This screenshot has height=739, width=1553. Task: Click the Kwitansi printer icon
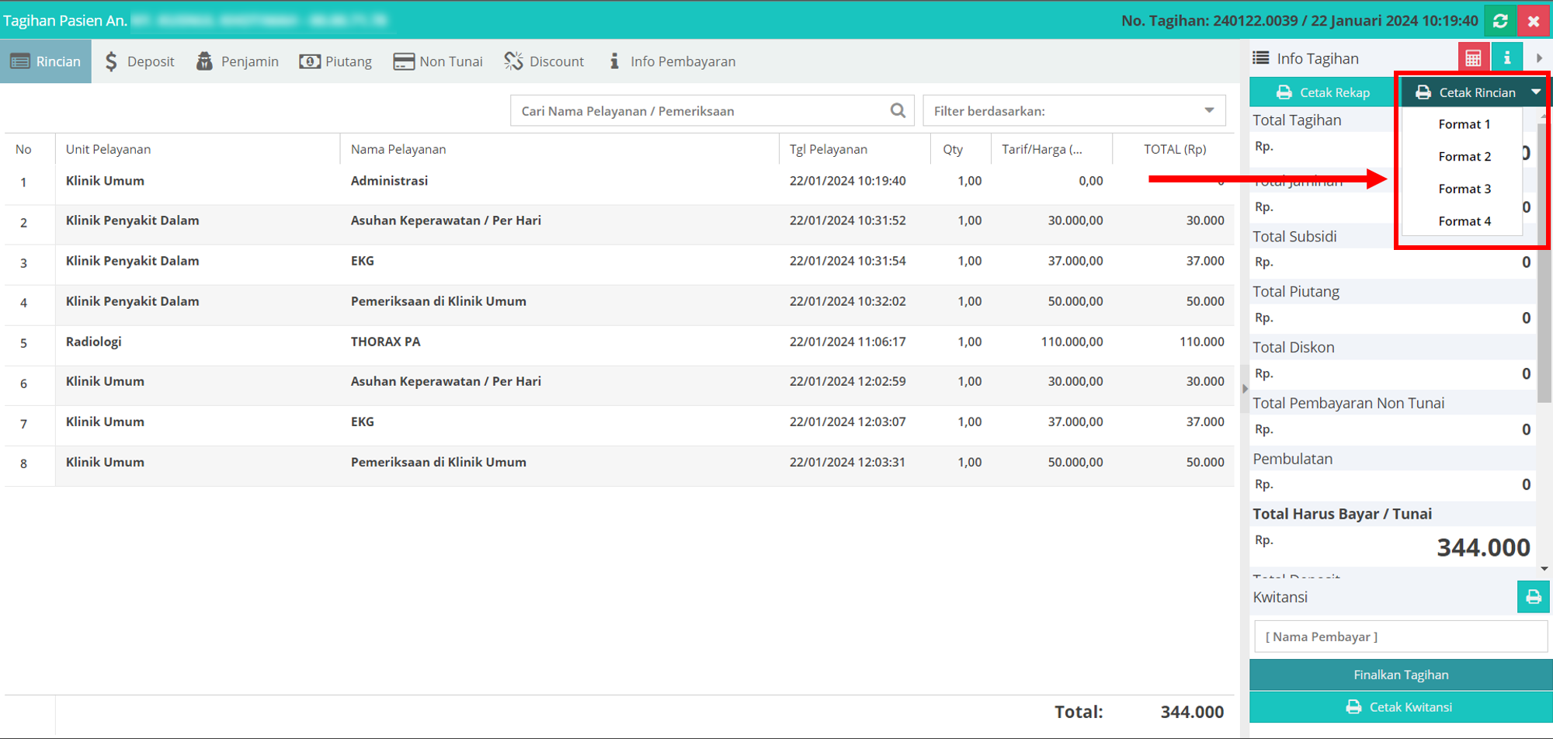[1534, 597]
